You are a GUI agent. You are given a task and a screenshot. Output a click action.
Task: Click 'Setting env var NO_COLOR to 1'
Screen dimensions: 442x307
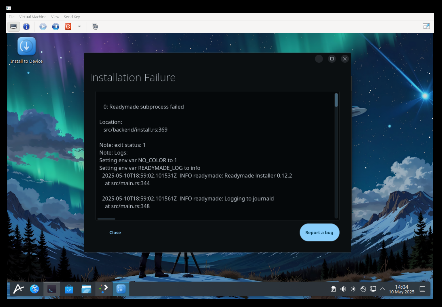click(138, 160)
